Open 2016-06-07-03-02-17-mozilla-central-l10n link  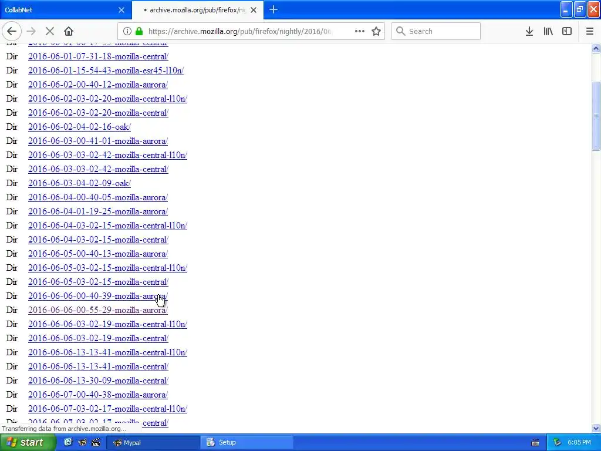[x=108, y=409]
